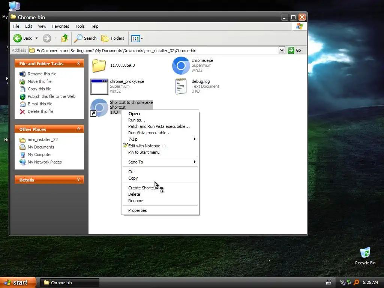Go to mini_installer_32 in Other Places
Viewport: 384px width, 288px height.
pyautogui.click(x=43, y=139)
